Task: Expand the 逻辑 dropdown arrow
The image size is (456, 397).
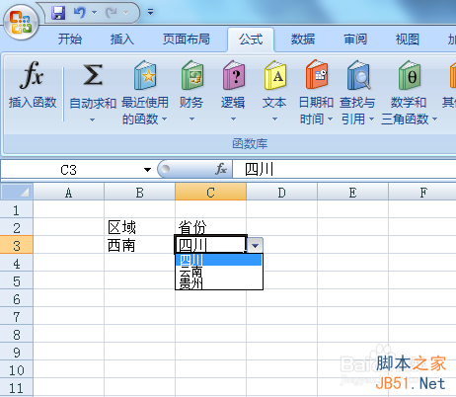Action: (233, 119)
